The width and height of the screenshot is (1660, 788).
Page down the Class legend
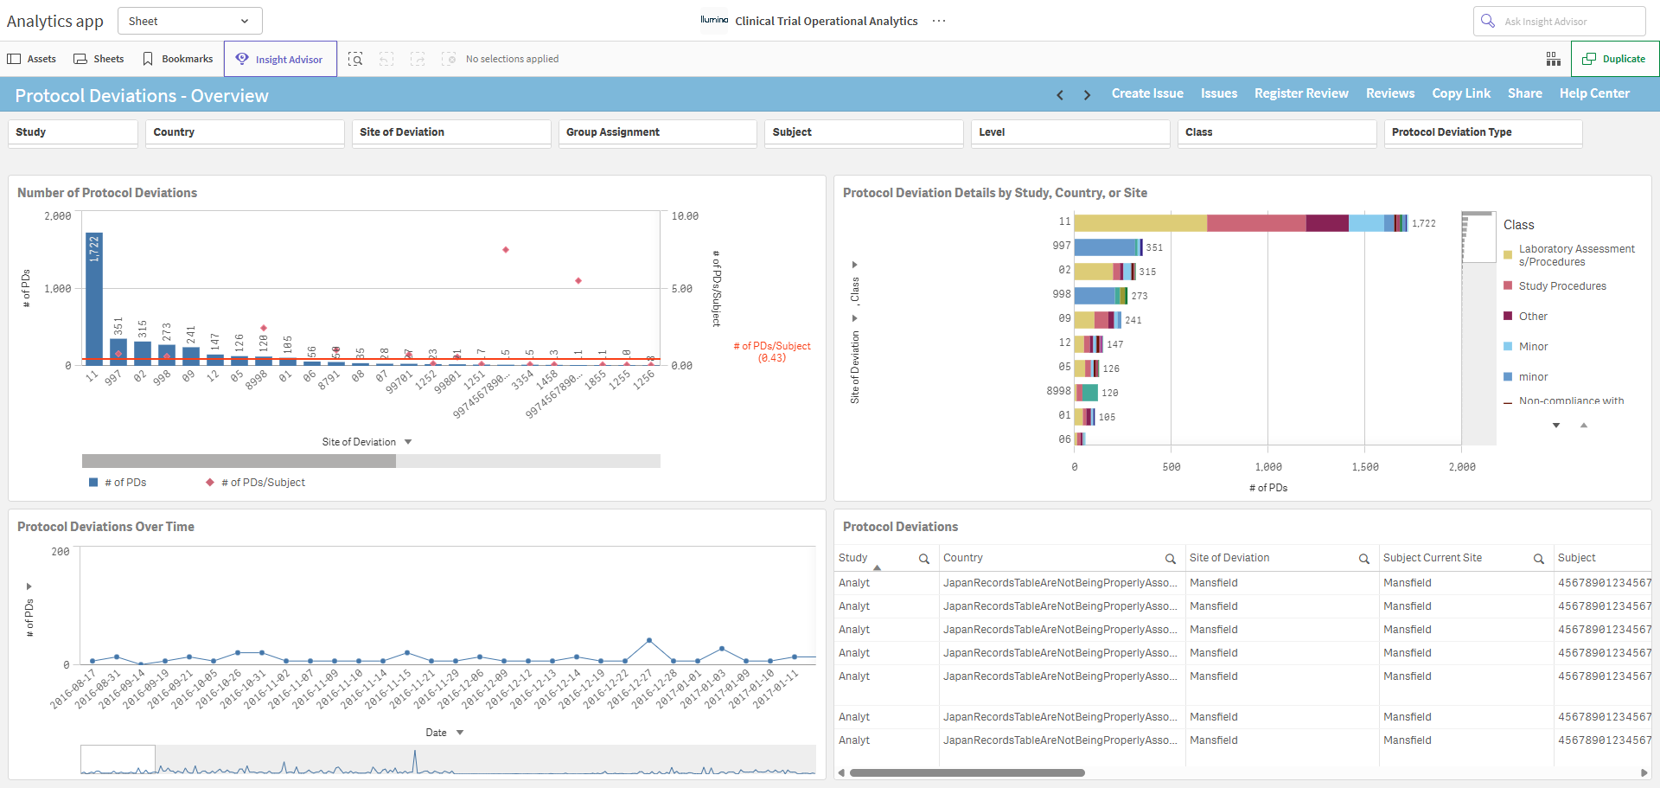pyautogui.click(x=1556, y=426)
